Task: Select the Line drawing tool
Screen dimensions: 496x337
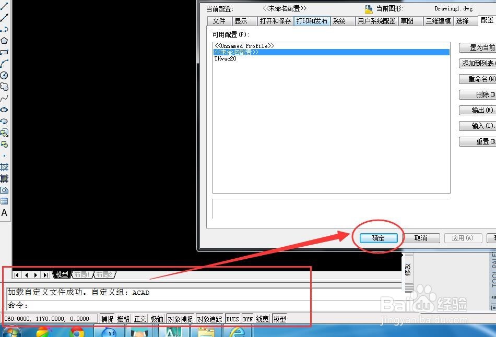Action: pos(4,6)
